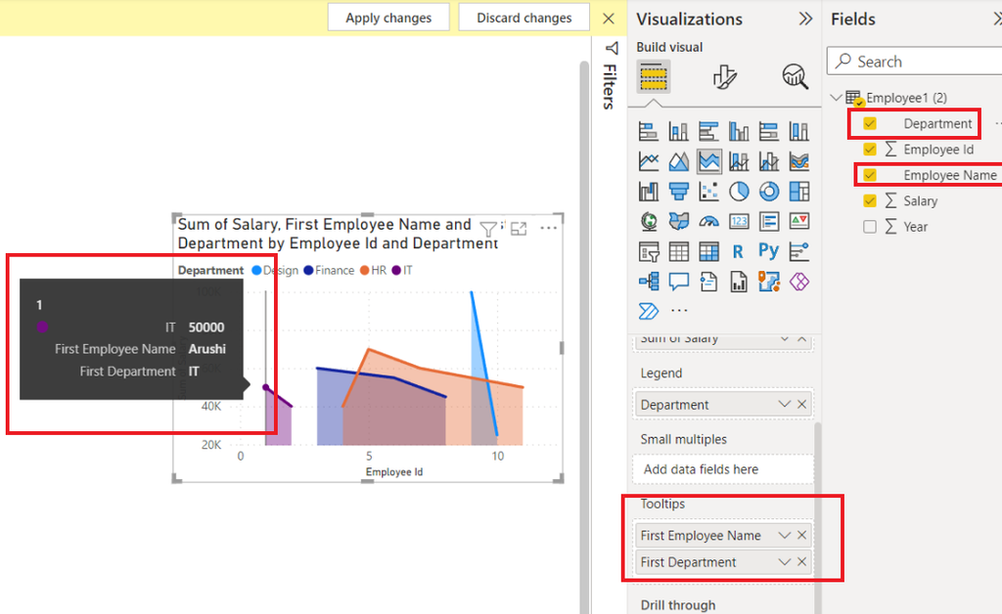This screenshot has height=614, width=1002.
Task: Select the Decomposition tree visual
Action: [x=648, y=281]
